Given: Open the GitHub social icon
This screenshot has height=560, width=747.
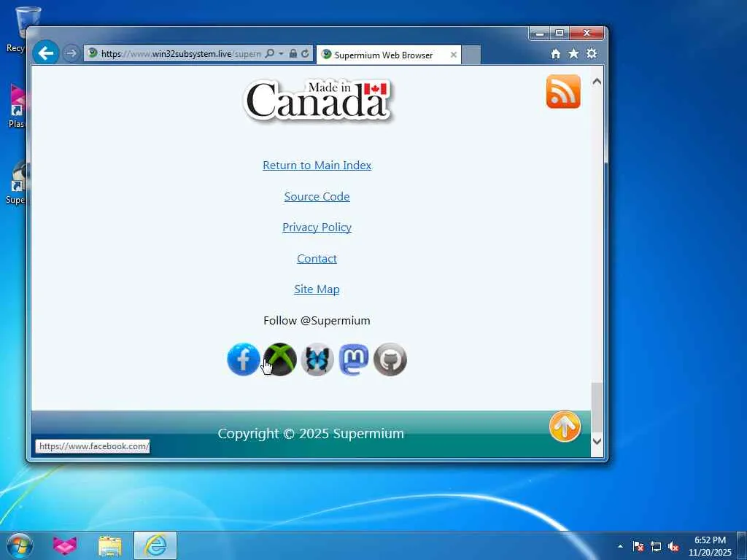Looking at the screenshot, I should [390, 359].
